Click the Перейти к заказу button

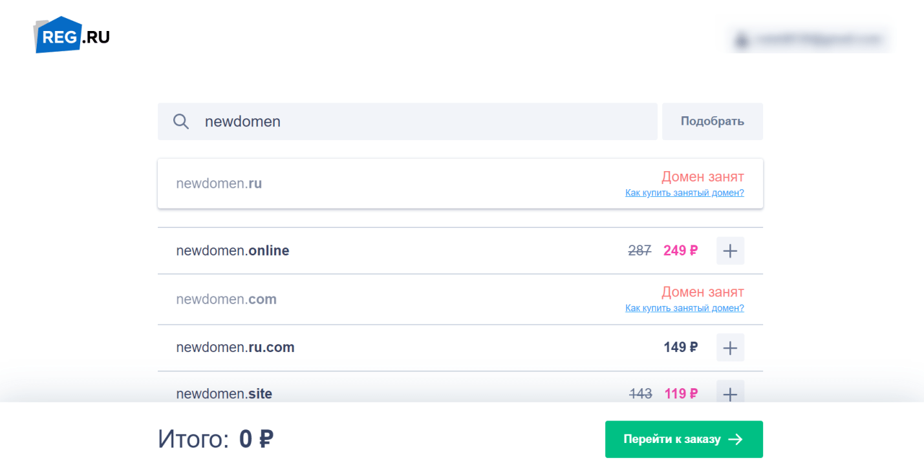pyautogui.click(x=683, y=439)
